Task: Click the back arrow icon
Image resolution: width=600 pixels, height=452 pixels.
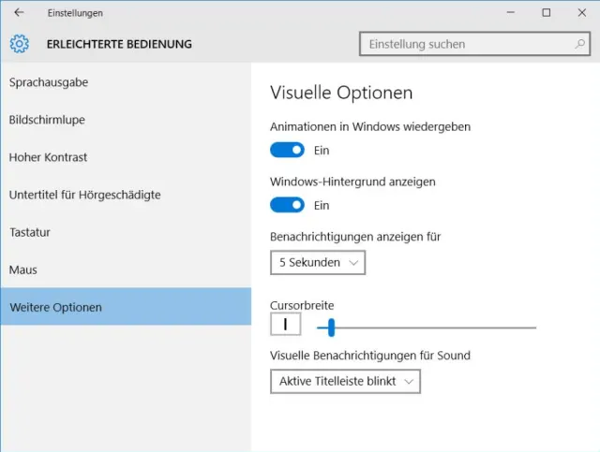Action: tap(19, 13)
